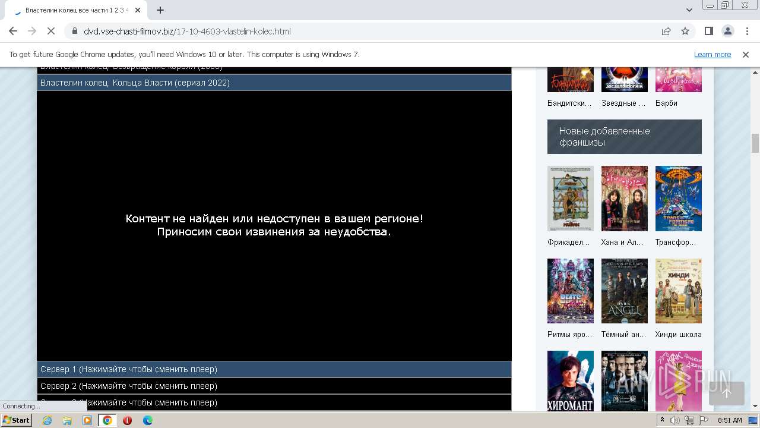
Task: Open the Action Center flag icon
Action: 704,420
